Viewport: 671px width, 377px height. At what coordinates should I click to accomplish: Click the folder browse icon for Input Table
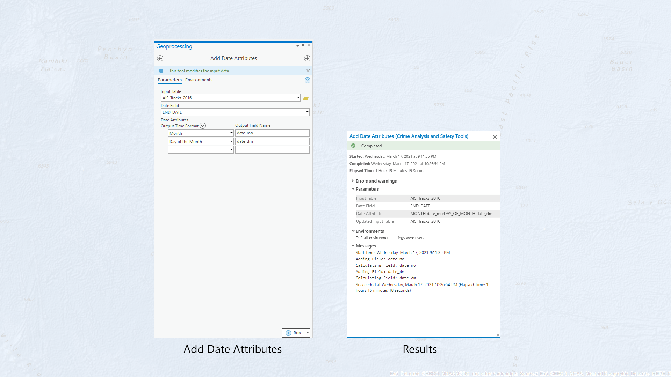click(x=305, y=98)
